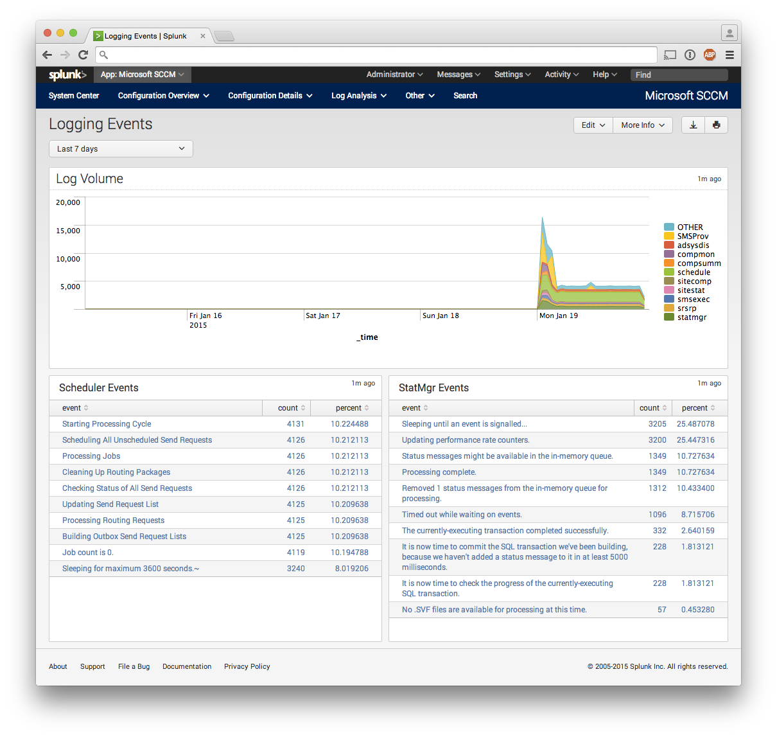
Task: Open the AdBlock Plus extension icon
Action: [710, 55]
